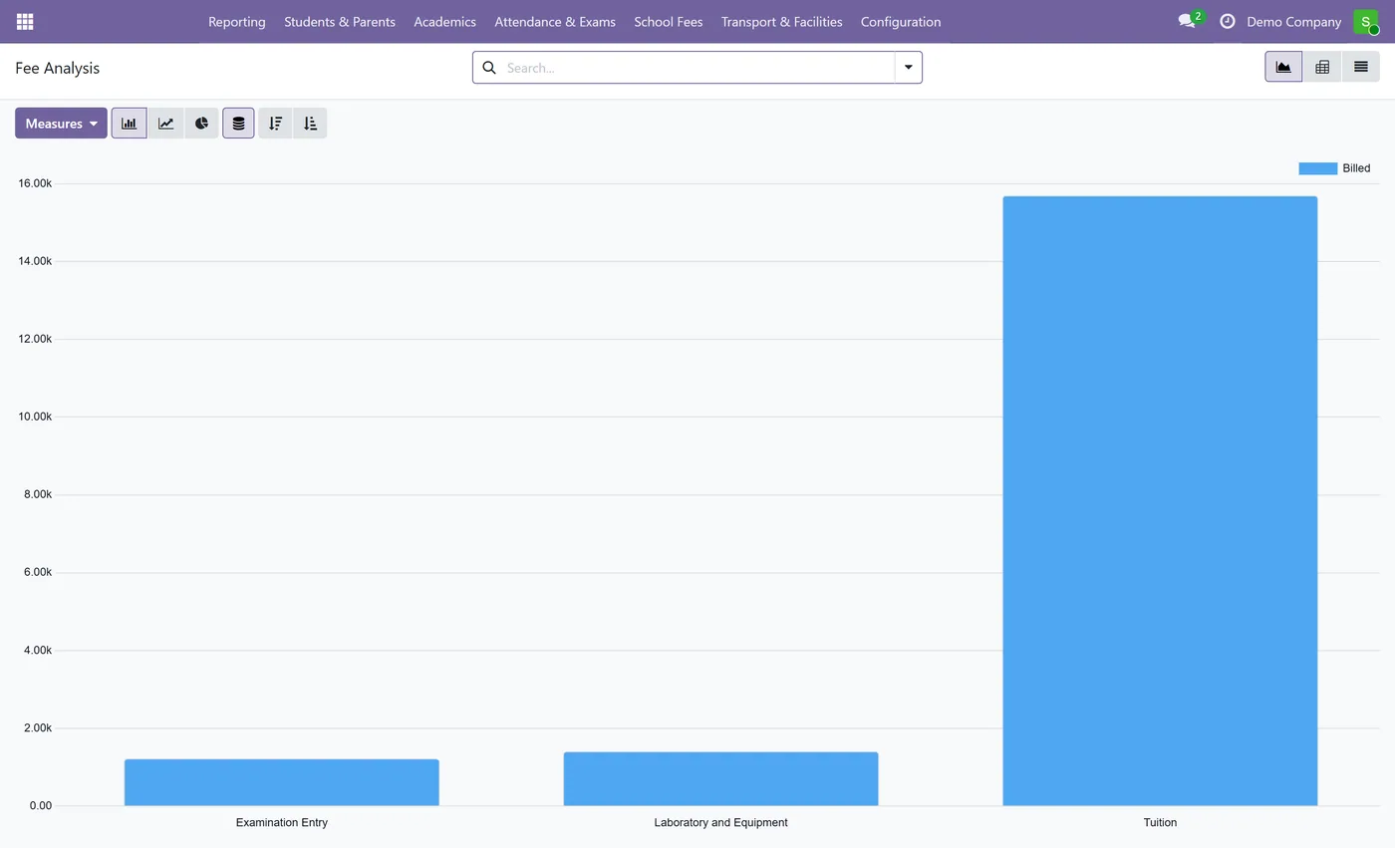The width and height of the screenshot is (1395, 848).
Task: Click the Laboratory and Equipment bar
Action: pos(720,779)
